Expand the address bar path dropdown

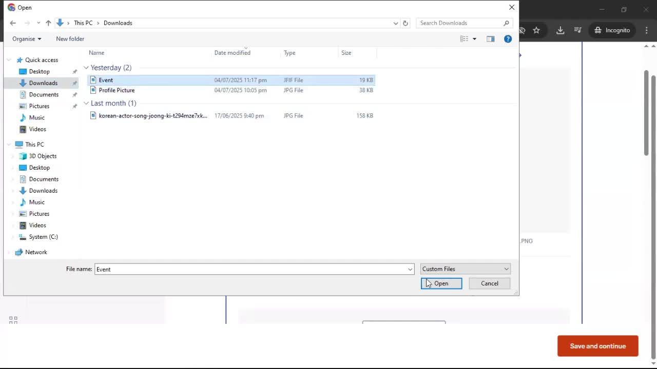coord(396,23)
